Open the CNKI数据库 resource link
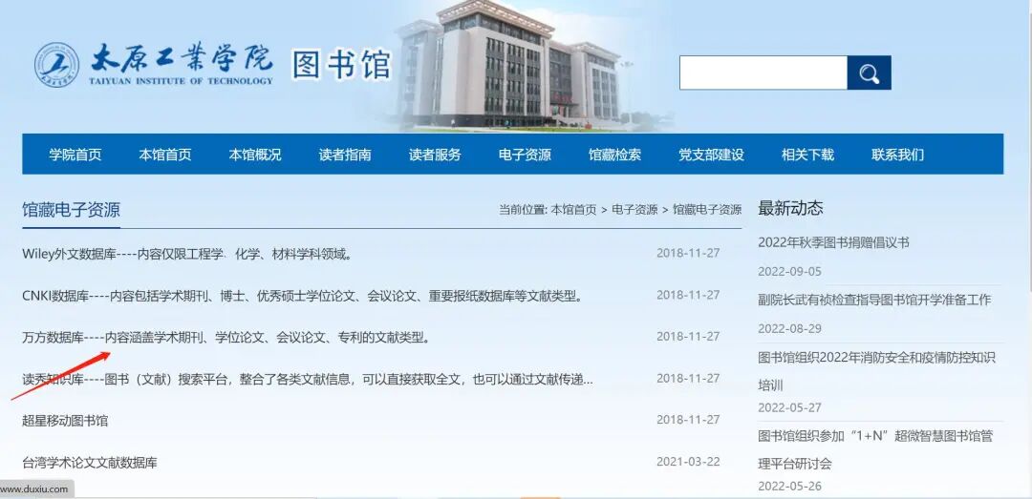 [x=303, y=296]
